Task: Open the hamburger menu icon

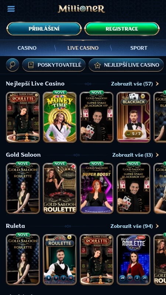Action: (11, 9)
